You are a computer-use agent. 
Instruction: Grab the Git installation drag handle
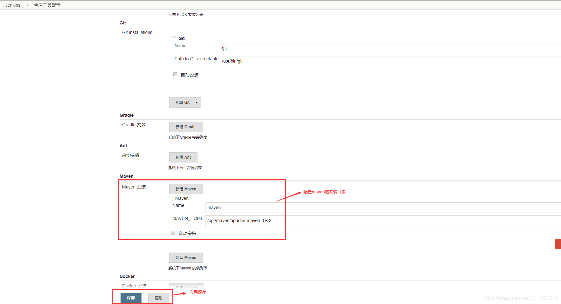click(x=174, y=38)
